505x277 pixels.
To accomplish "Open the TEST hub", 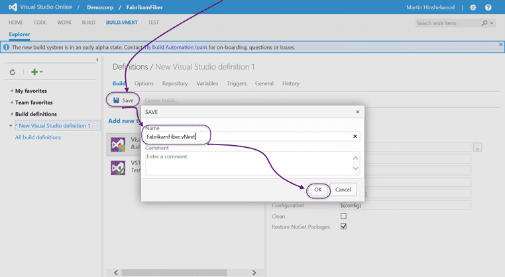I will tap(153, 23).
